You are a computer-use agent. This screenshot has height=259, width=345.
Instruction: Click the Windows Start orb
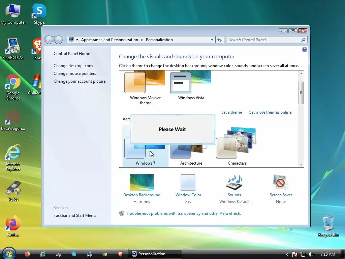tap(9, 253)
